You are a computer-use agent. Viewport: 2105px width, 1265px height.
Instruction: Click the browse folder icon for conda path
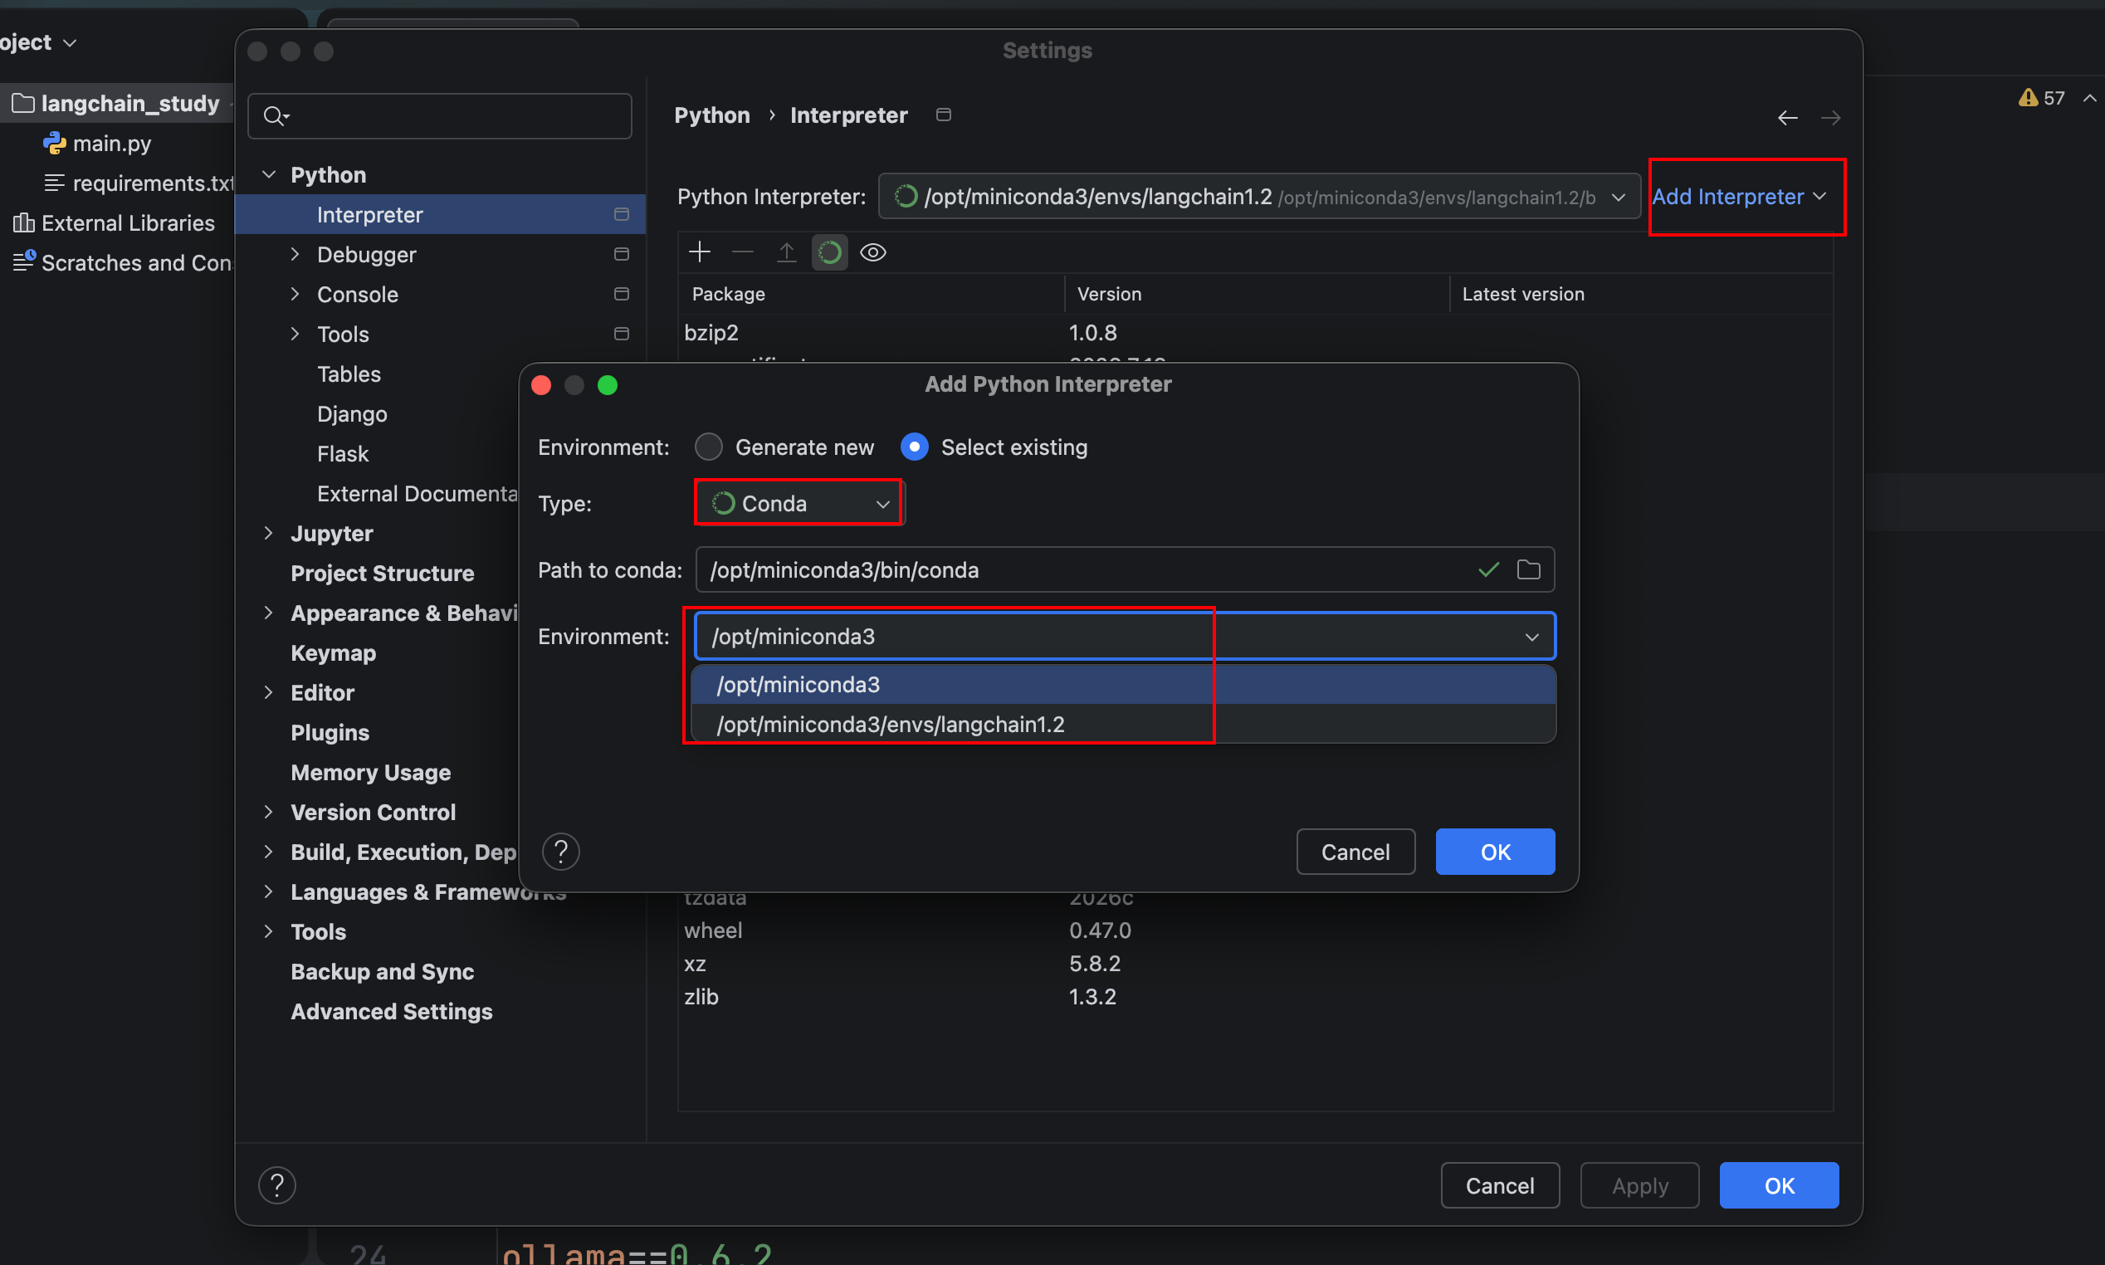[x=1529, y=569]
